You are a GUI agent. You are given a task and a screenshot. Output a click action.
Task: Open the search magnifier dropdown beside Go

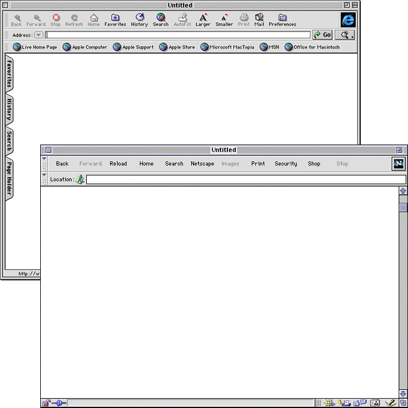coord(345,35)
